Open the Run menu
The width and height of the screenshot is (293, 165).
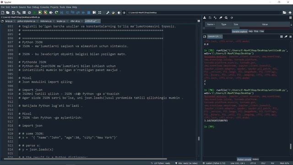pos(29,7)
